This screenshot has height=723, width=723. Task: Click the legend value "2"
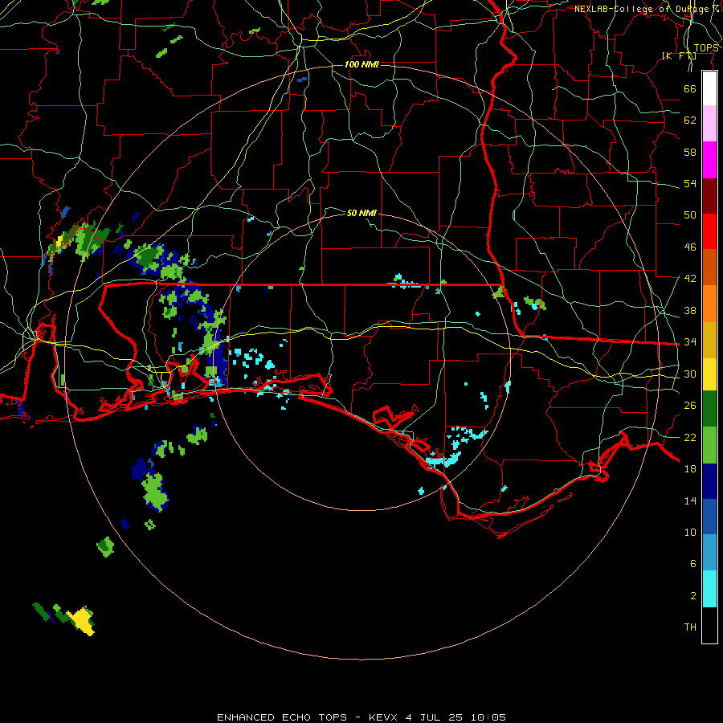(692, 596)
